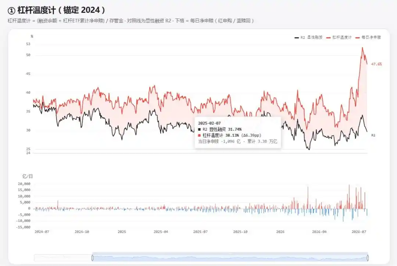Click the 2025-02-07 tooltip date
Screen dimensions: 397x266
pos(209,123)
